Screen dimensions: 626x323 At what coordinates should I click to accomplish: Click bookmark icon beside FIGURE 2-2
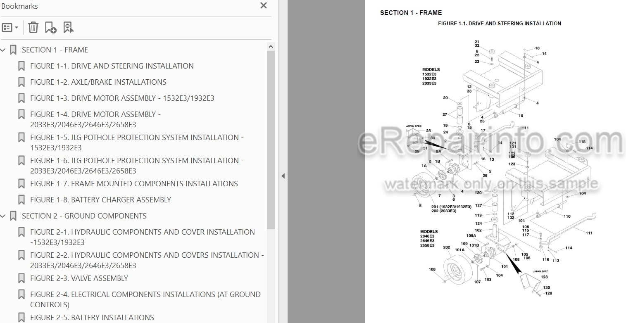[x=21, y=255]
